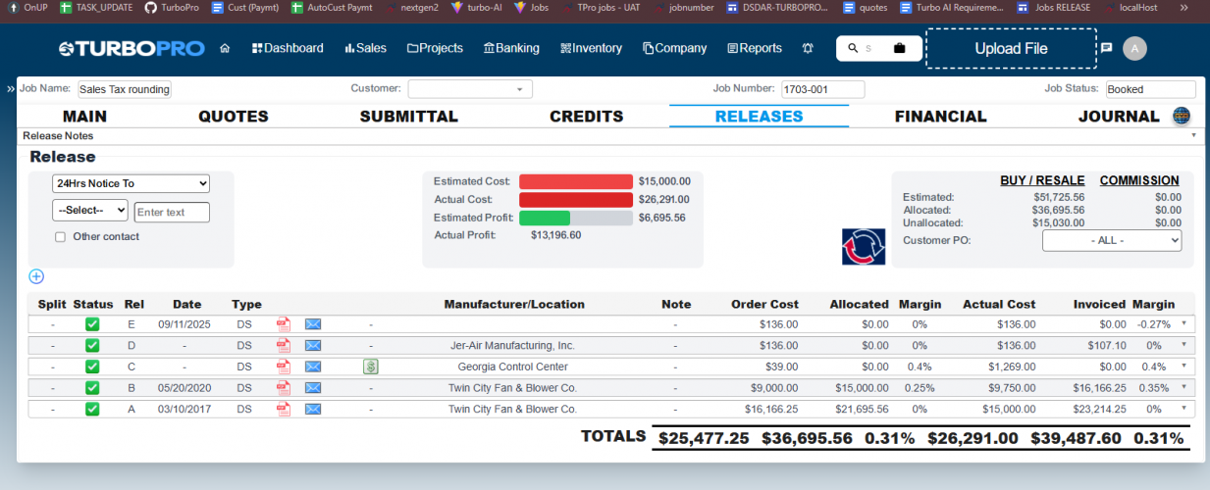The width and height of the screenshot is (1210, 490).
Task: Expand row arrow for release C
Action: [x=1183, y=366]
